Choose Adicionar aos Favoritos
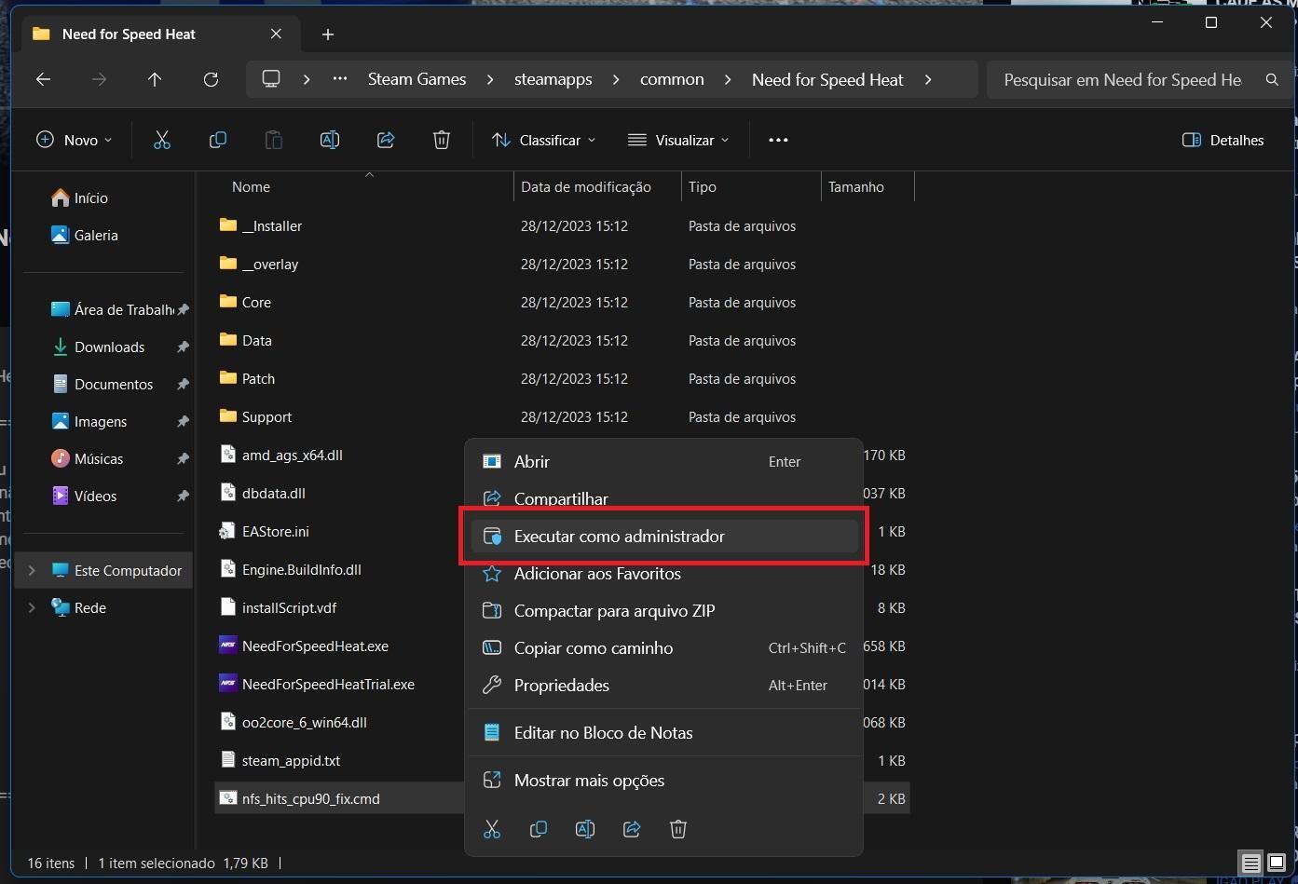The image size is (1298, 884). pyautogui.click(x=664, y=573)
